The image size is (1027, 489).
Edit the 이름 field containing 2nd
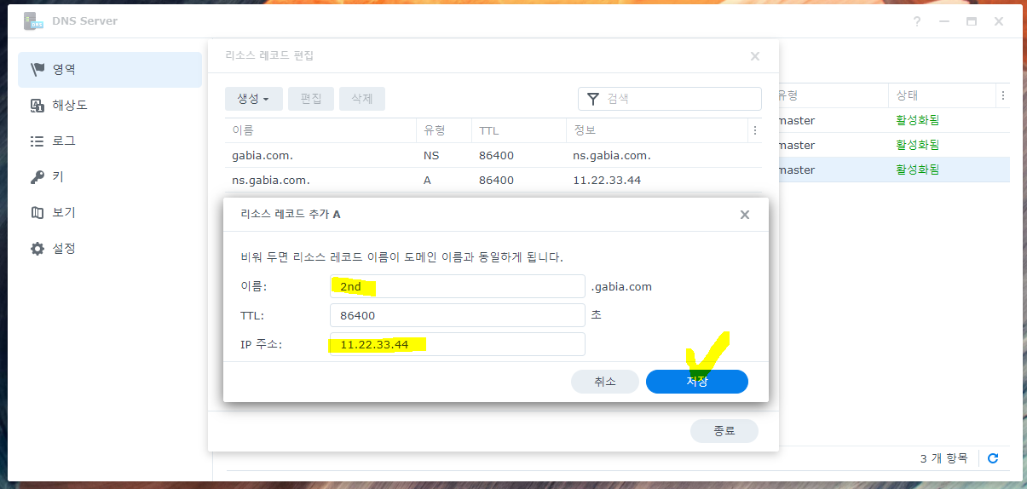[458, 286]
